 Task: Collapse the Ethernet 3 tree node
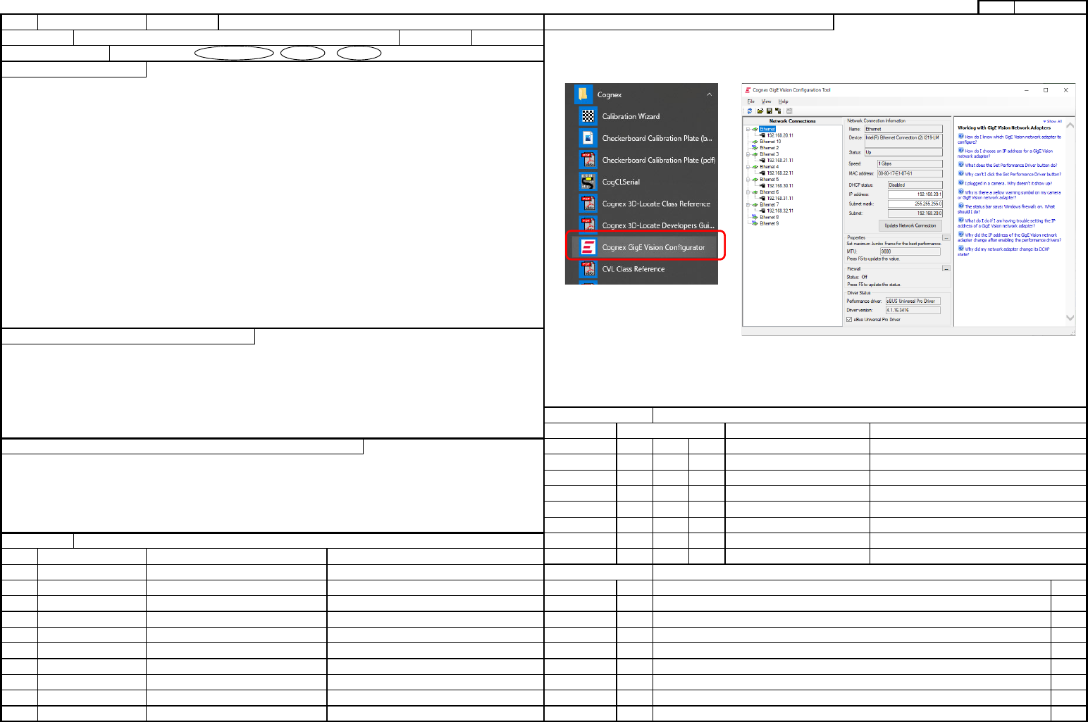tap(748, 154)
